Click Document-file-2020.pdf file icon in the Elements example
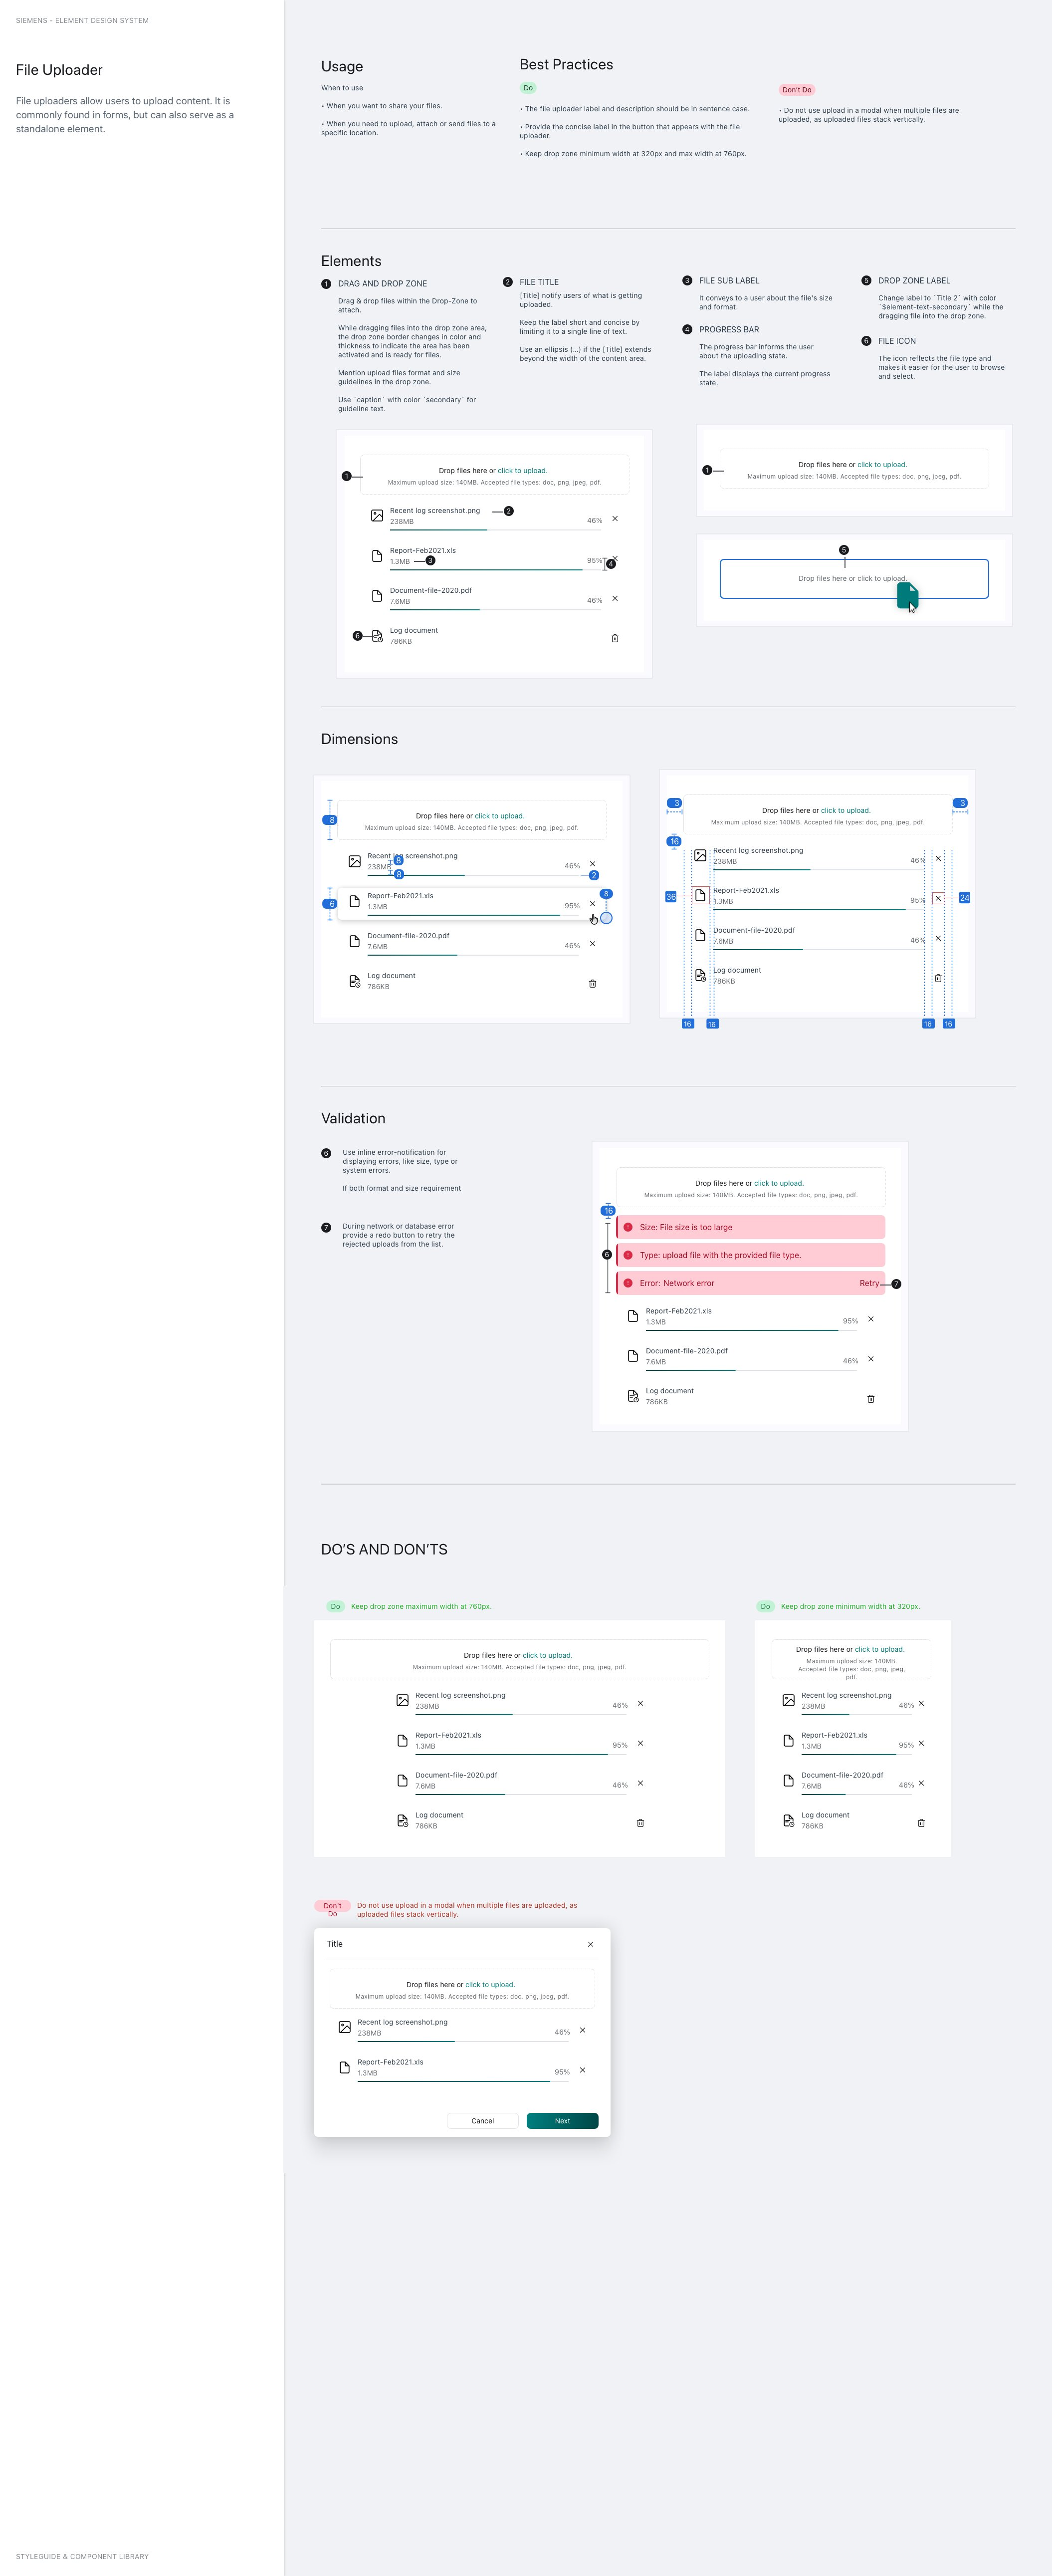The height and width of the screenshot is (2576, 1052). (x=376, y=596)
